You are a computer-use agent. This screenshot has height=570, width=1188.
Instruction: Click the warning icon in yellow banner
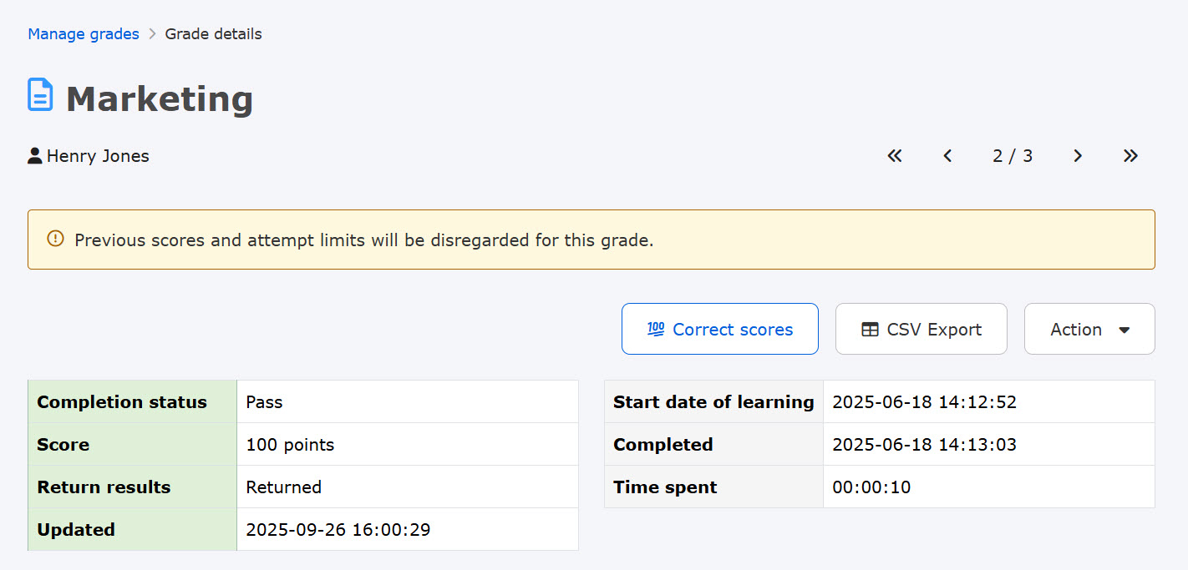[55, 240]
